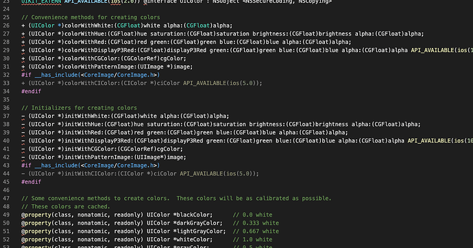Place cursor on initWithWhite: method
The image size is (473, 248).
(x=88, y=116)
